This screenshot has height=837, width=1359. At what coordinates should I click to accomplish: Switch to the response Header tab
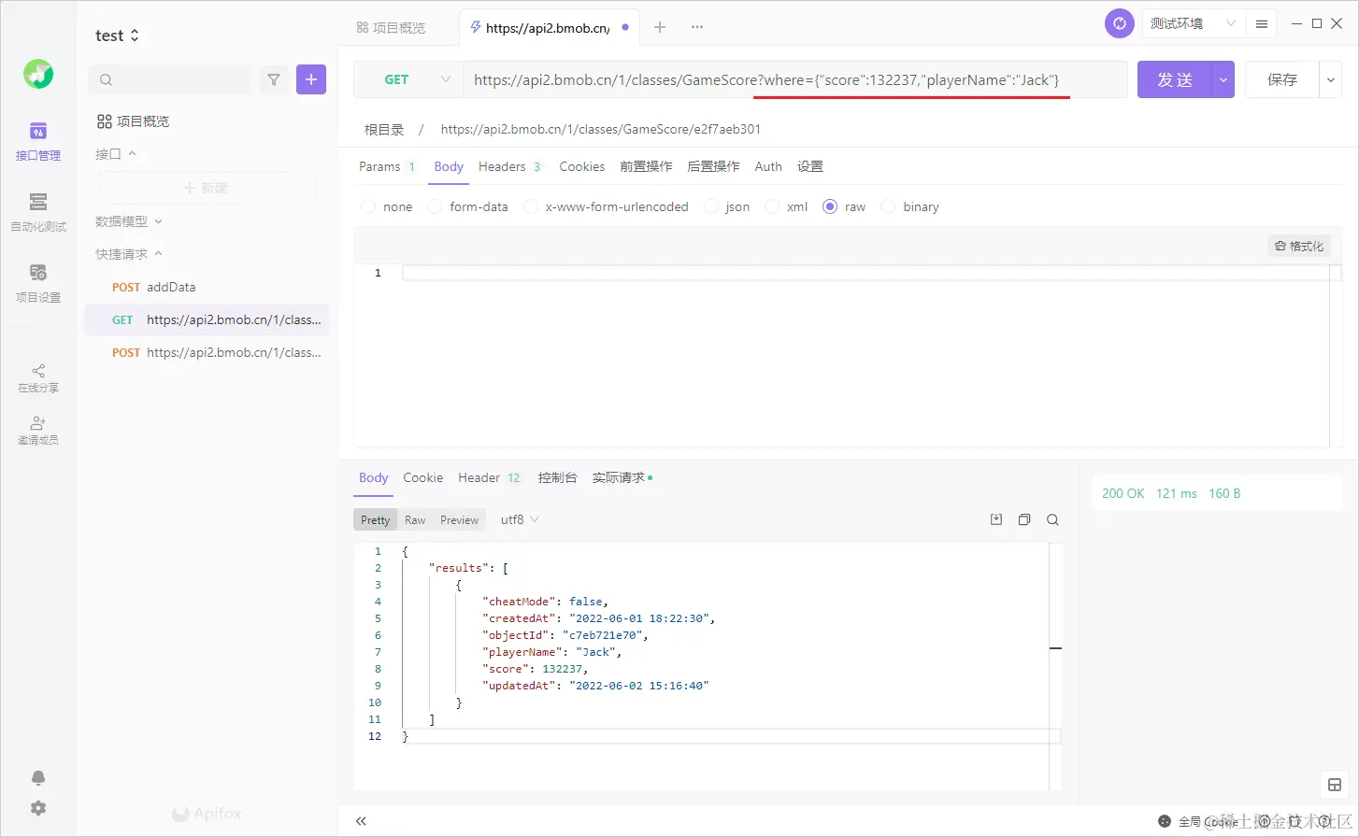490,477
